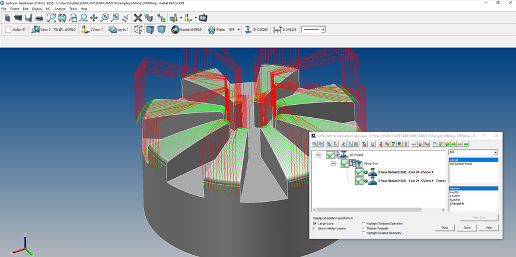Enable Highlight Related Geometry checkbox
This screenshot has width=516, height=257.
[364, 233]
